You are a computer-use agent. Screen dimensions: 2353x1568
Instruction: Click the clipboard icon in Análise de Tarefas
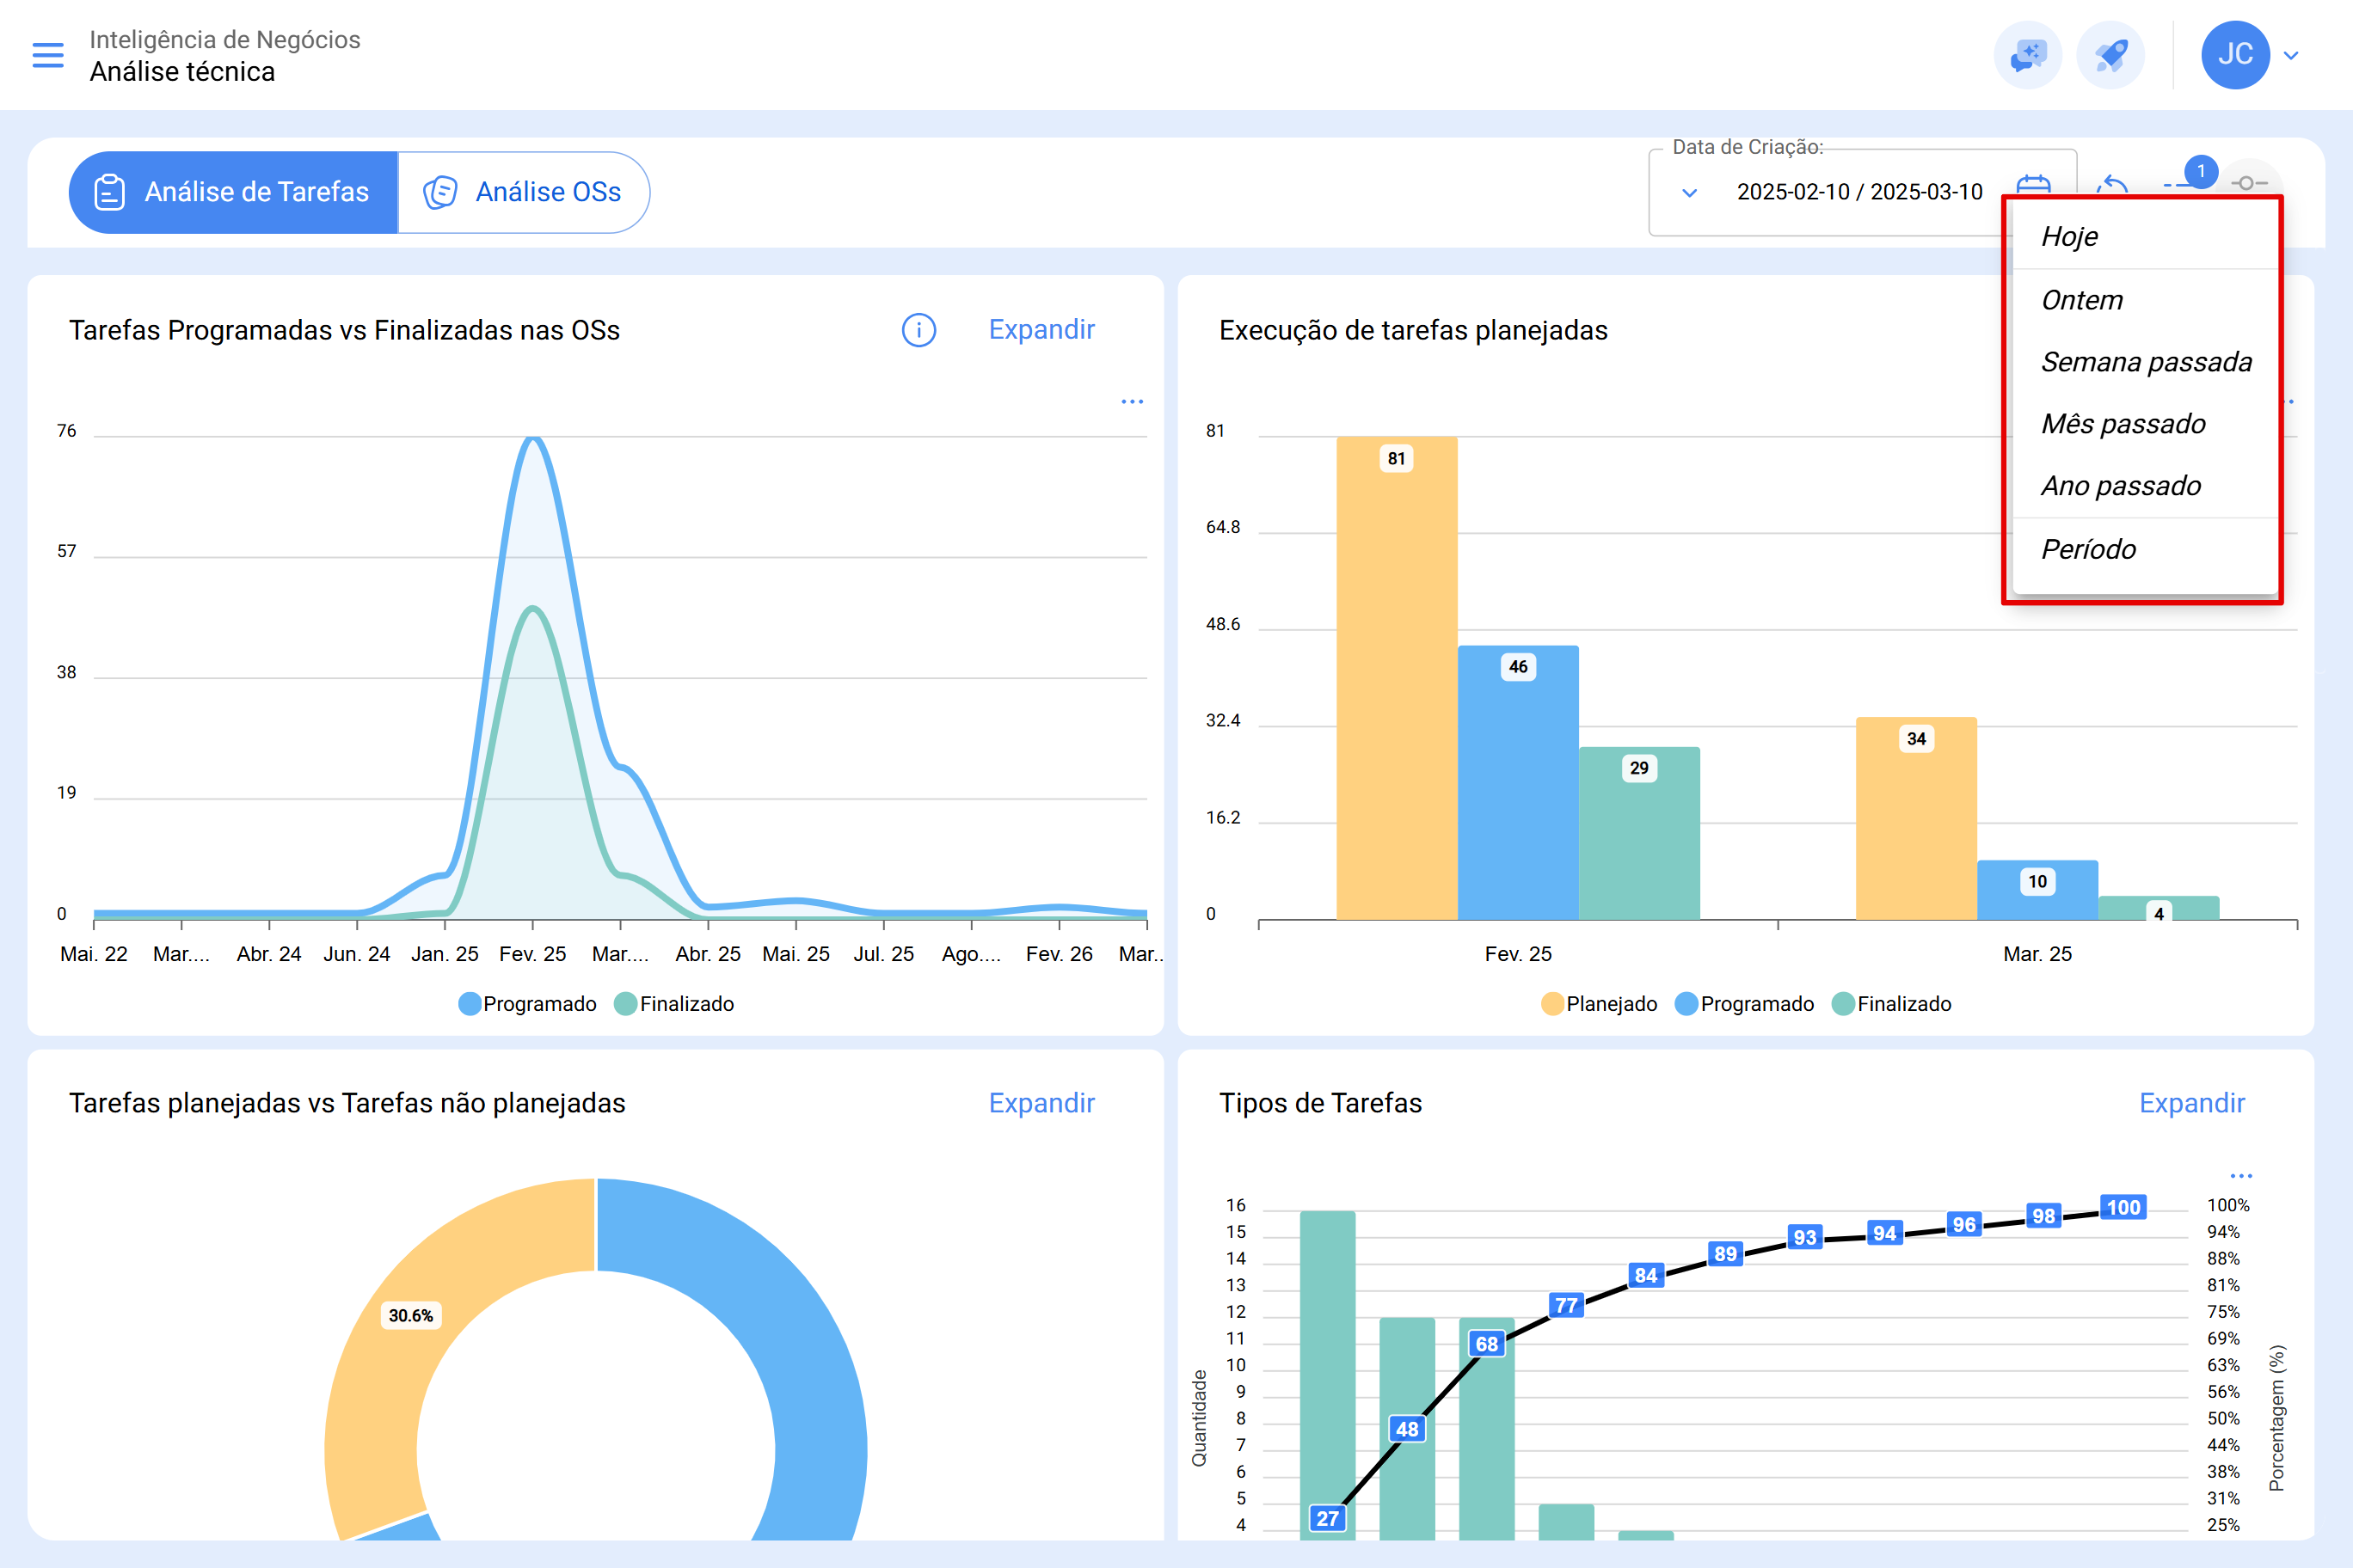pyautogui.click(x=109, y=192)
